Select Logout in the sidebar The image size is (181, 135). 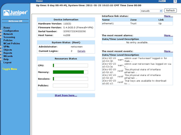click(7, 63)
